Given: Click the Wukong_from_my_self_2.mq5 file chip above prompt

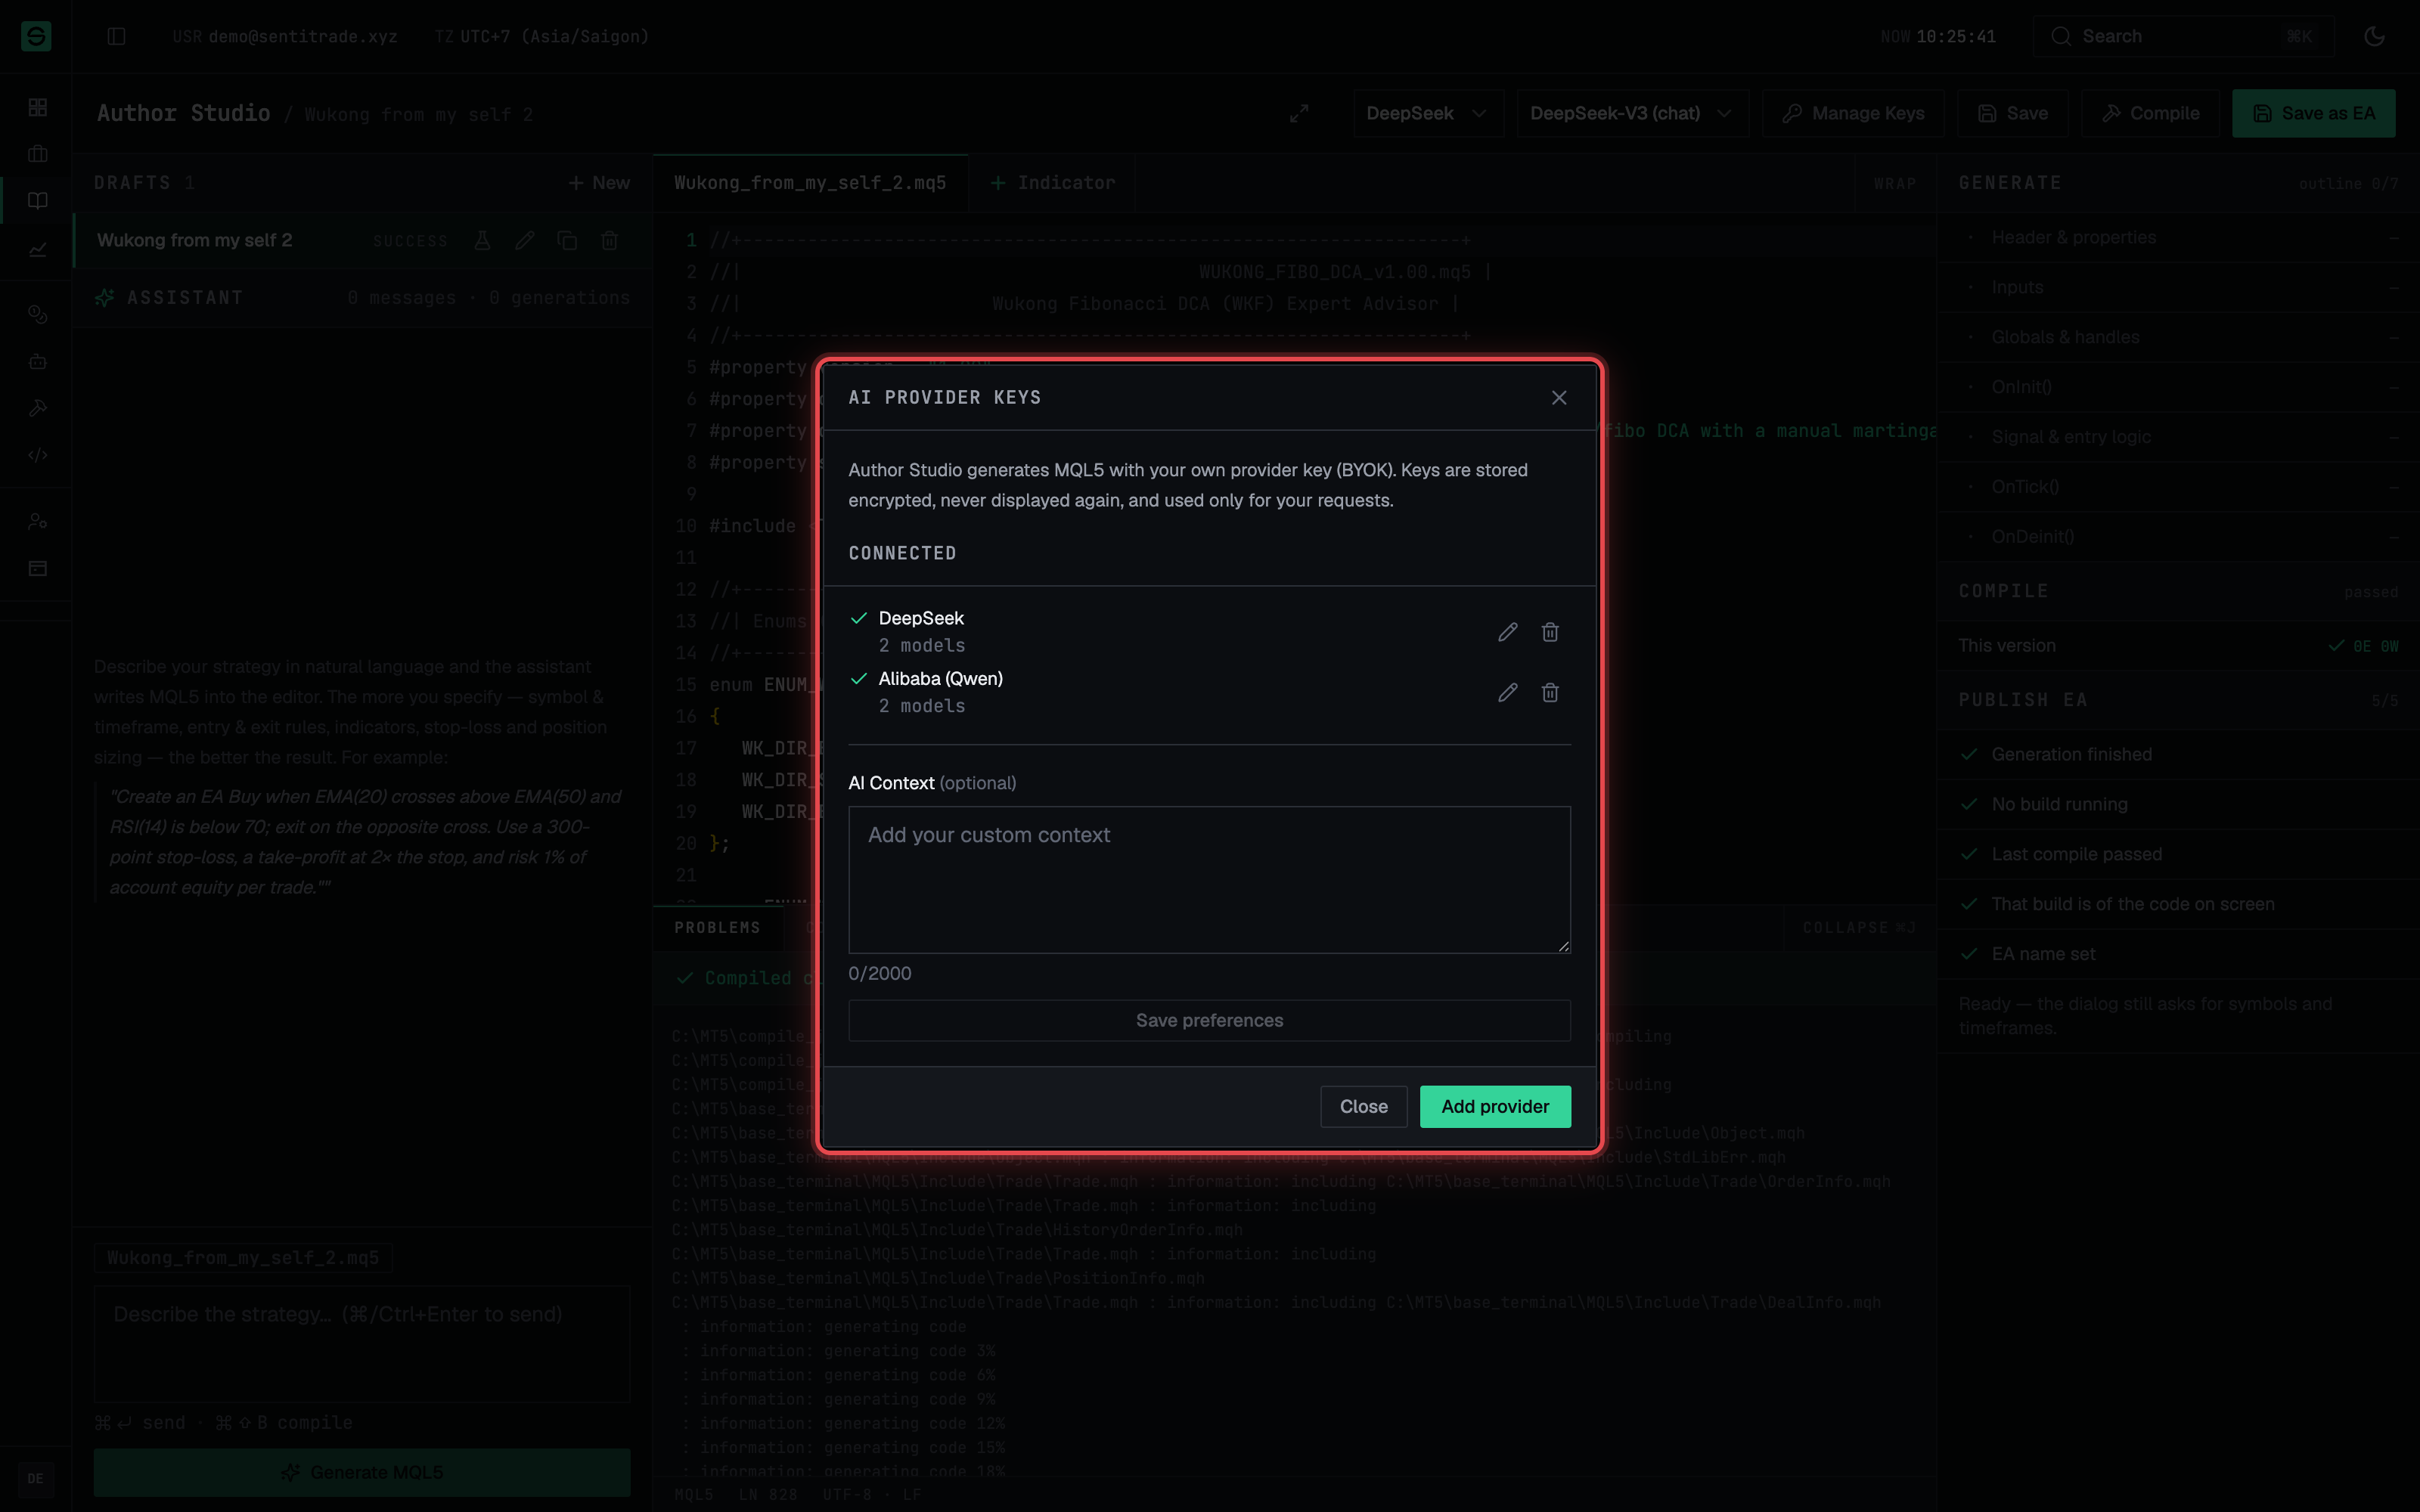Looking at the screenshot, I should [x=243, y=1257].
